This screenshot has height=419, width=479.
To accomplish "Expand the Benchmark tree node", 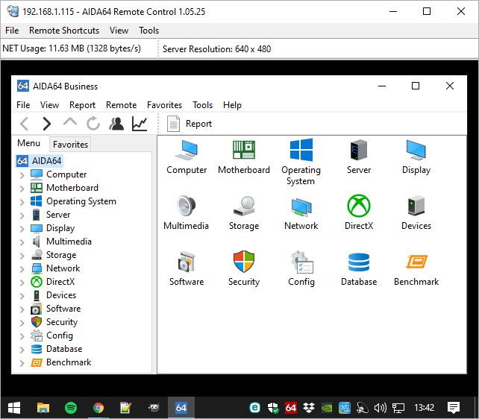I will pyautogui.click(x=22, y=363).
